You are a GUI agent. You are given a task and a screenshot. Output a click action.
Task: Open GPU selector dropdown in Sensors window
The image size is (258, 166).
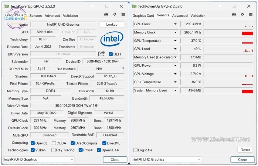[166, 159]
